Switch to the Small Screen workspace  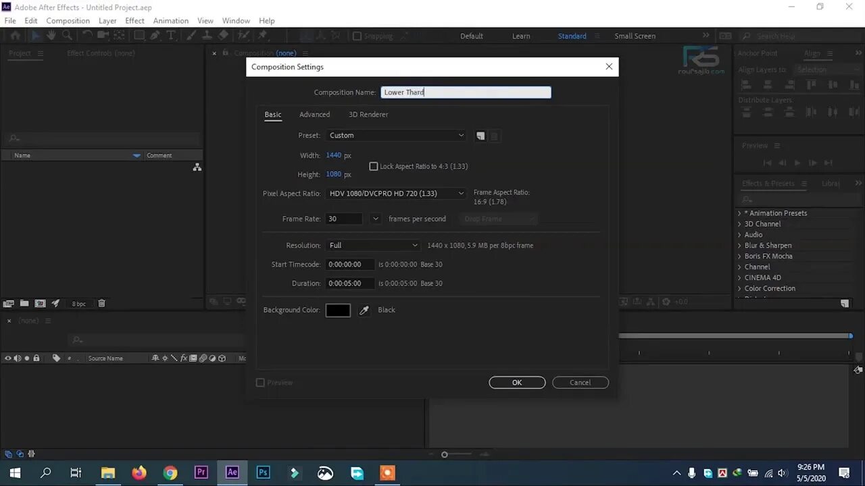(635, 36)
